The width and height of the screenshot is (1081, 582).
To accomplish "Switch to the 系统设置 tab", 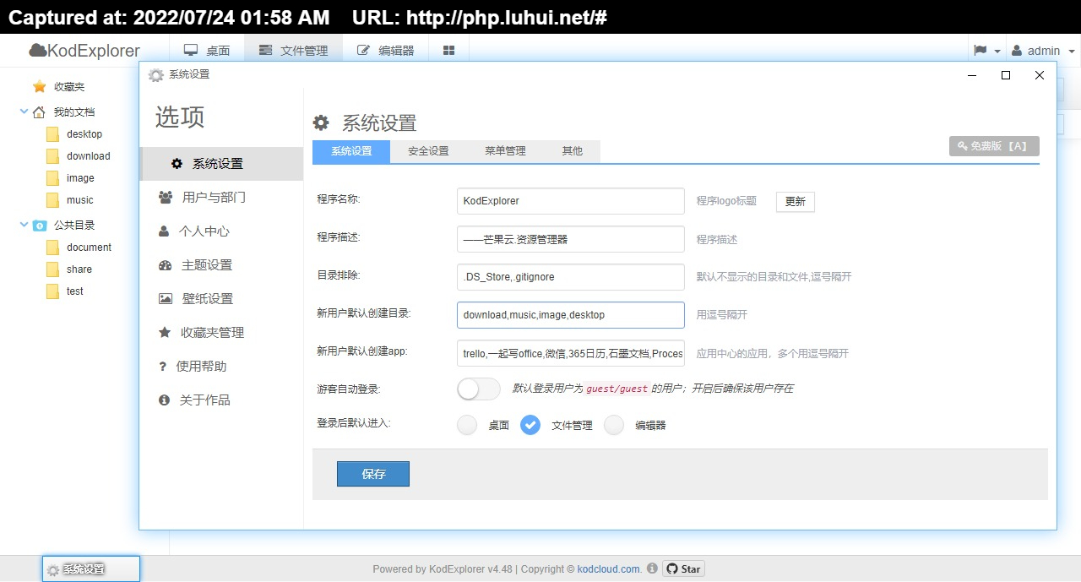I will tap(351, 151).
